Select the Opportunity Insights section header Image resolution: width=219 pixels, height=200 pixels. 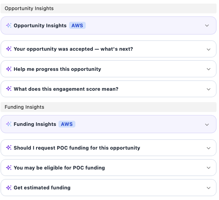coord(29,8)
